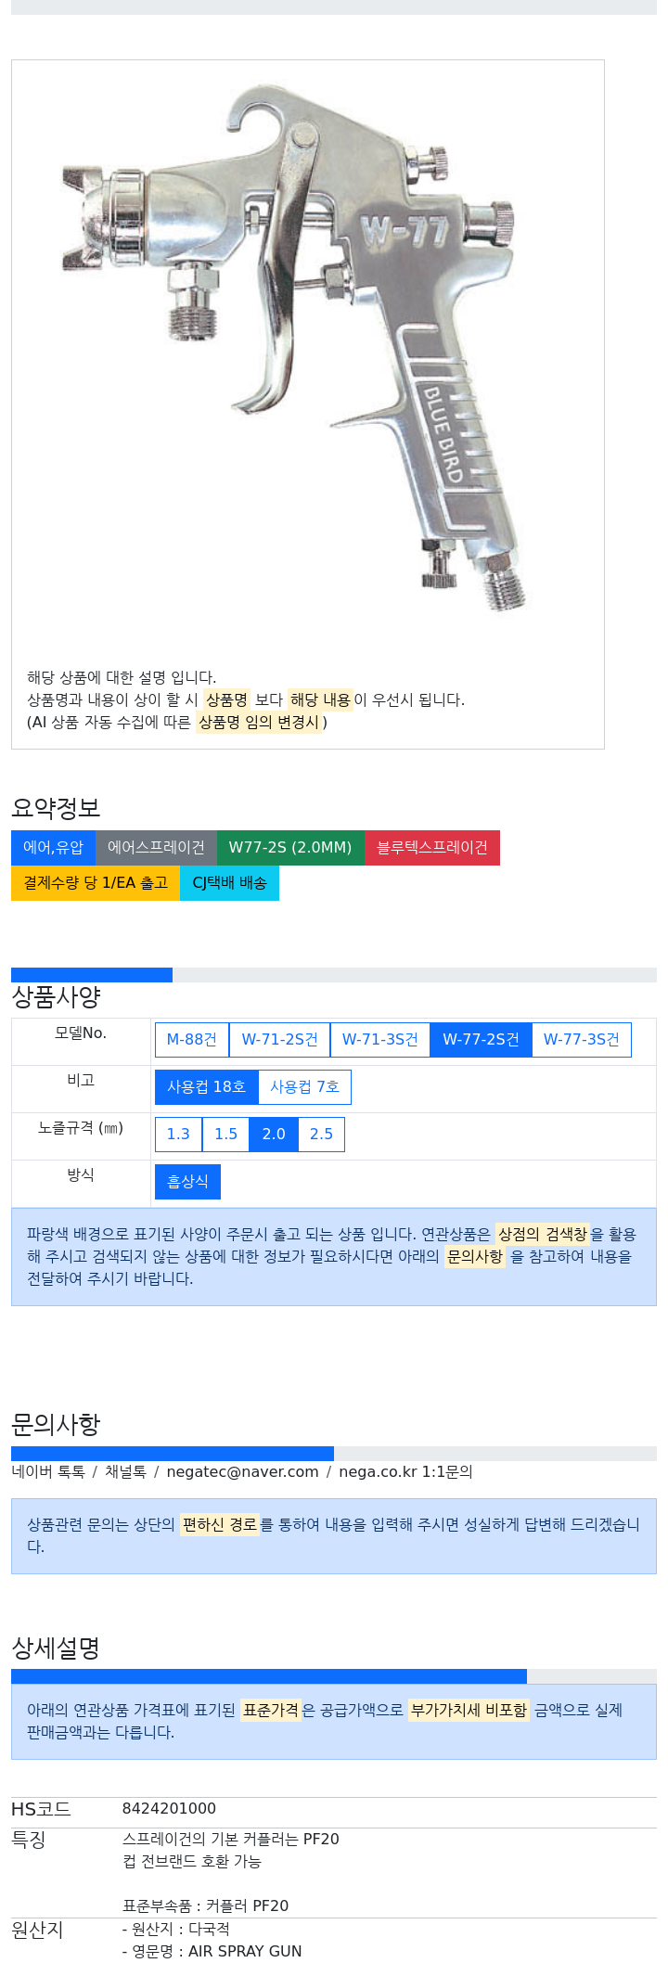
Task: Click the W77-2S (2.0MM) green tag
Action: click(290, 847)
